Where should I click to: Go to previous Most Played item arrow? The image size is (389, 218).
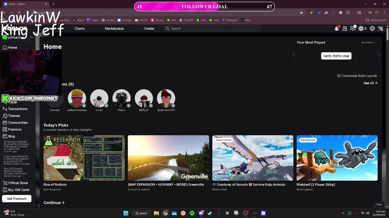[x=294, y=55]
